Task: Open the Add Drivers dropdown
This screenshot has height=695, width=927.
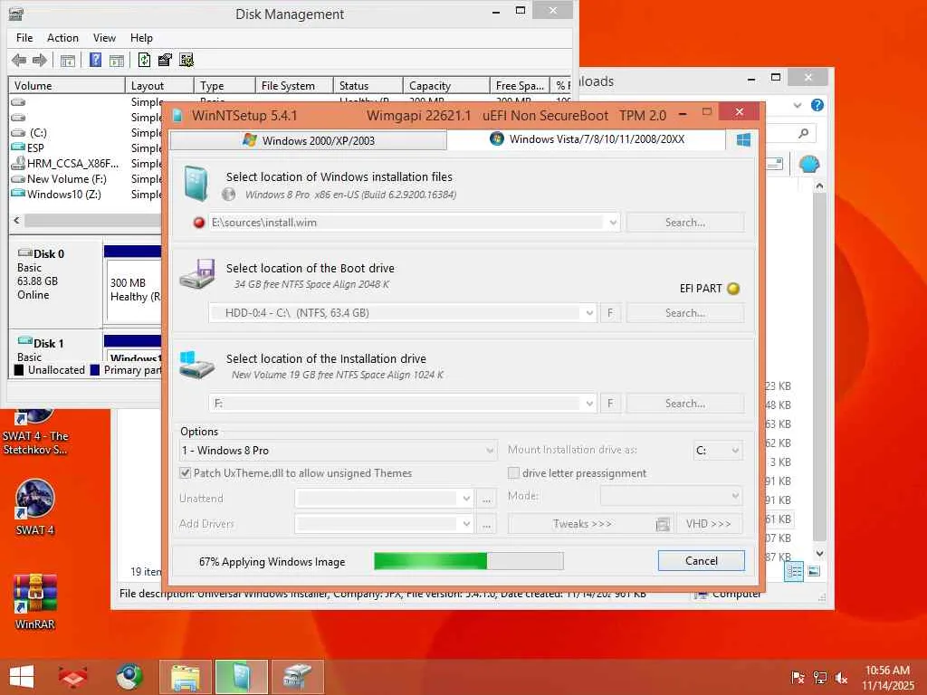Action: [466, 524]
